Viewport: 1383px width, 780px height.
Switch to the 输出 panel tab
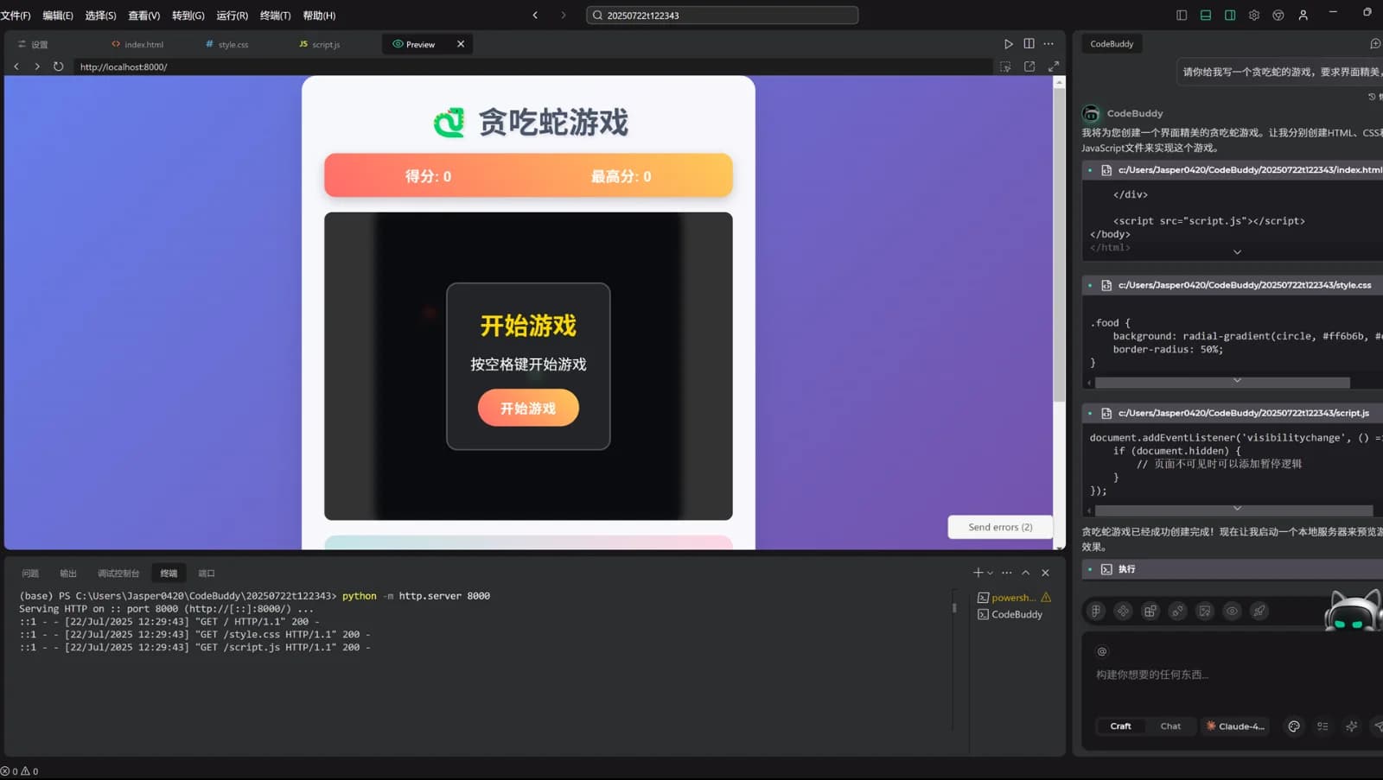click(68, 574)
